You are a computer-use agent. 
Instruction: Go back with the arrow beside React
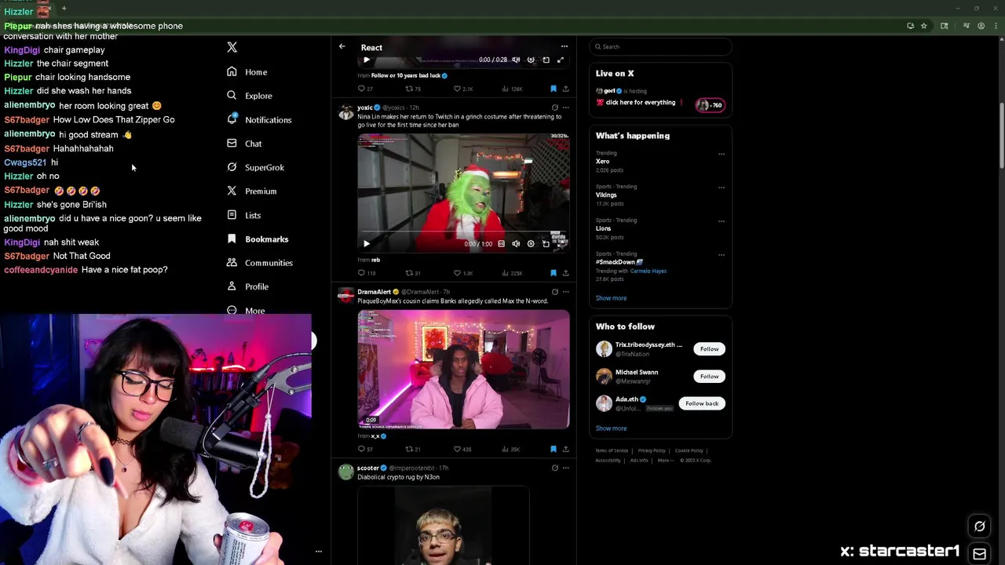click(342, 47)
